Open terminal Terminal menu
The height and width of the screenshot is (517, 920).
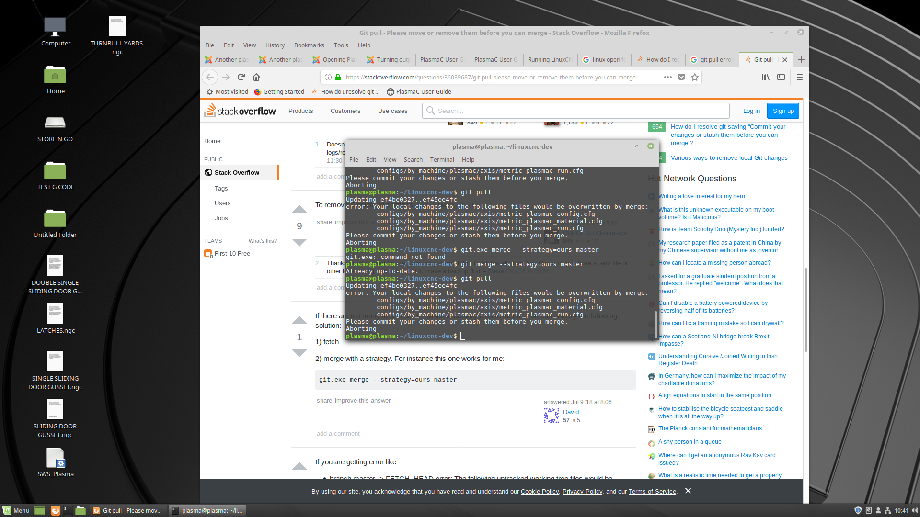click(442, 160)
